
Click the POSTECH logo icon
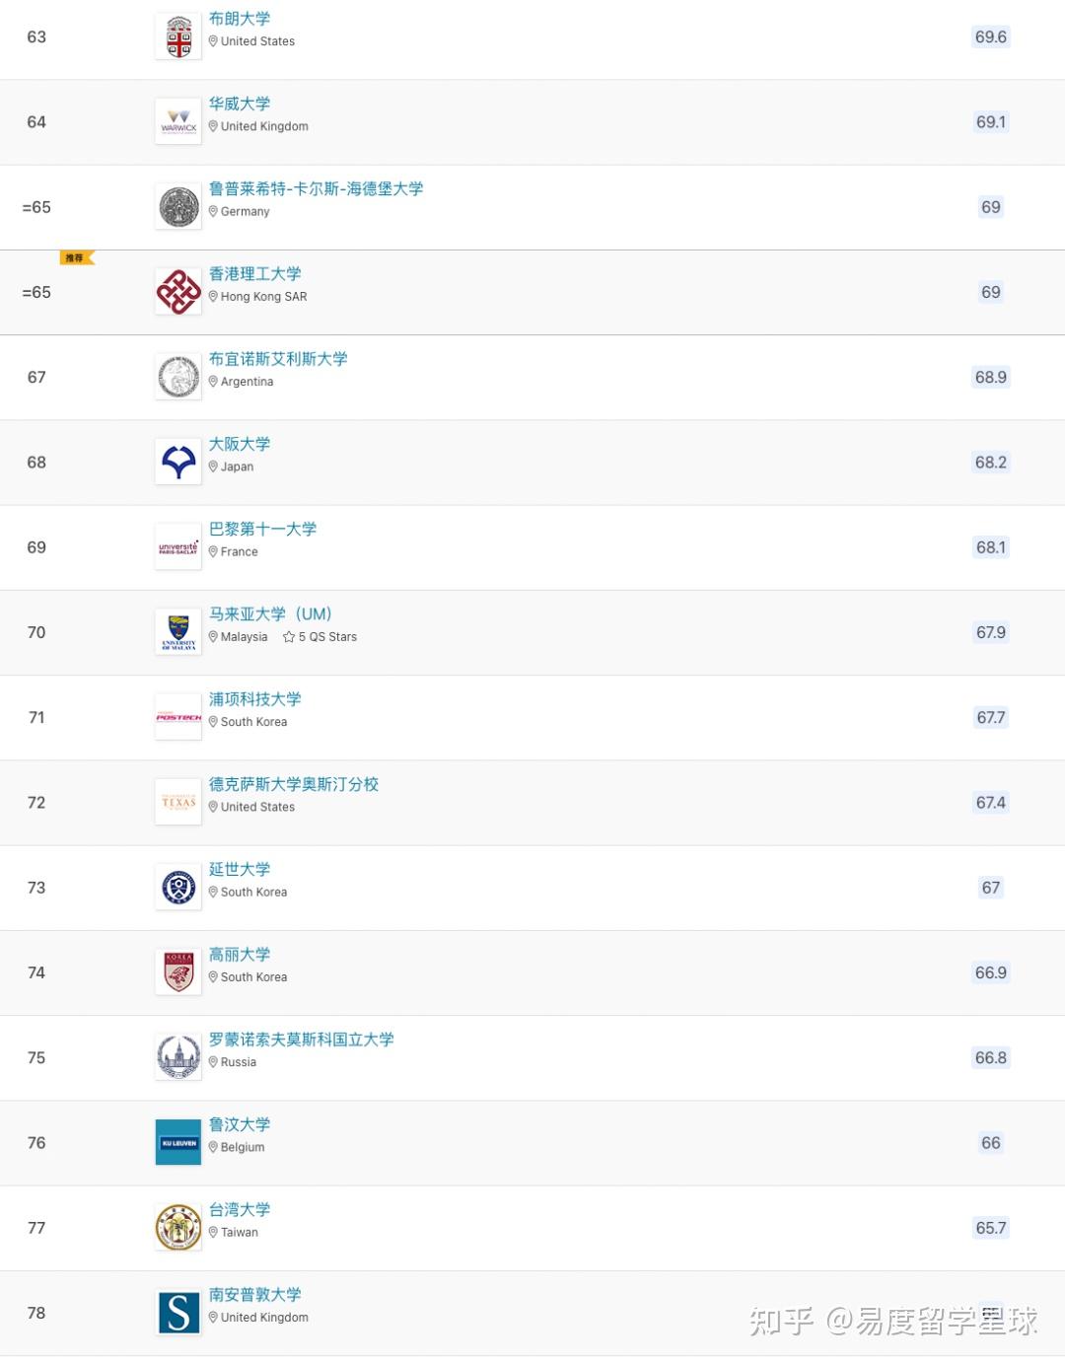pos(178,718)
